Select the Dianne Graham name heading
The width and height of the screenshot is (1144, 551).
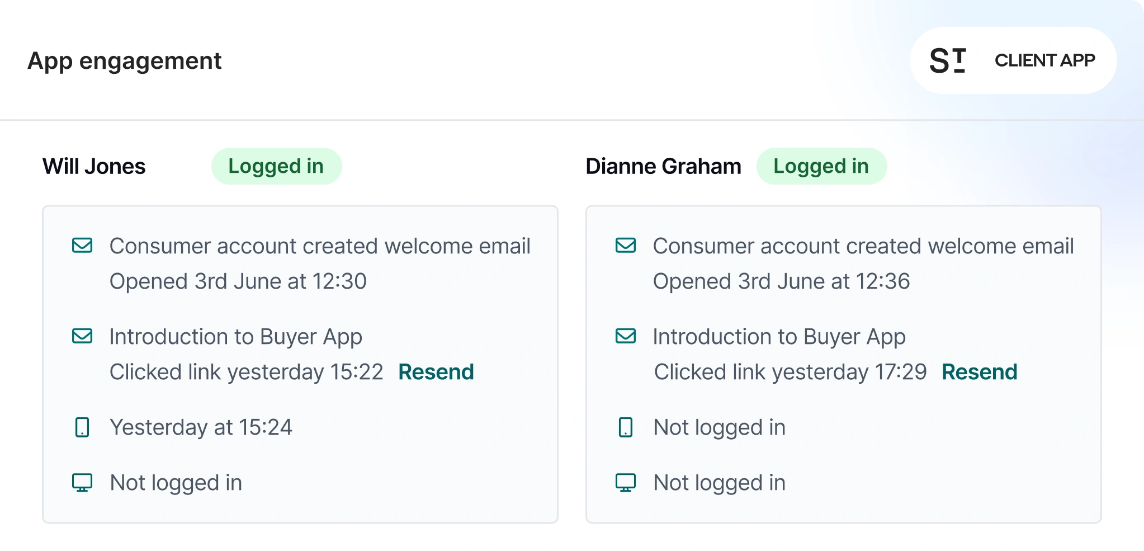tap(663, 166)
